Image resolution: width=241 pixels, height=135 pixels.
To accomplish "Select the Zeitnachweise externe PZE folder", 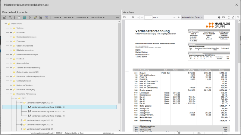I will coord(27,72).
